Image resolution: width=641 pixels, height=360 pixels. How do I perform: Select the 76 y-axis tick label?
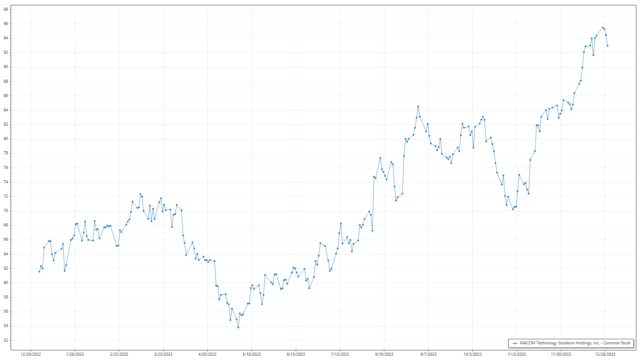click(x=6, y=168)
